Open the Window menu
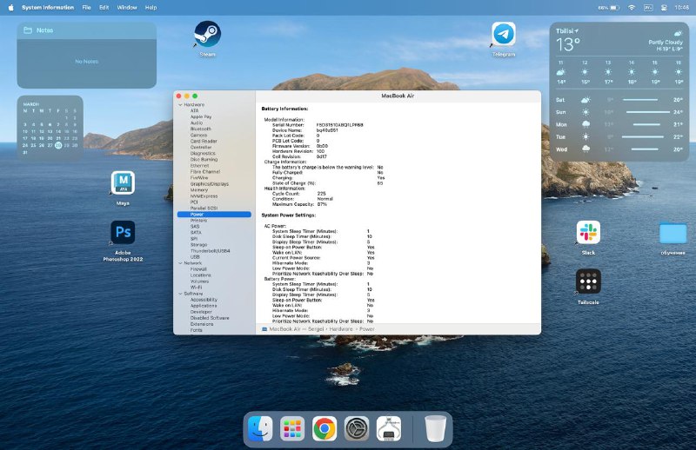 point(127,8)
